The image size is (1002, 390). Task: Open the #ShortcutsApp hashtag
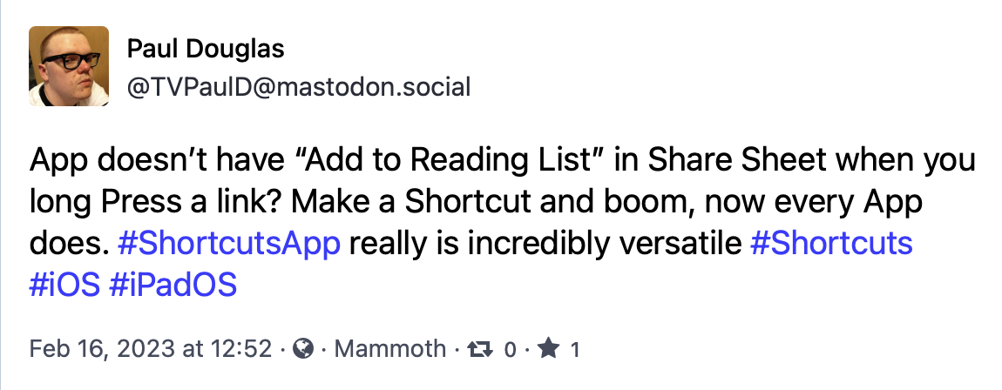pyautogui.click(x=229, y=245)
